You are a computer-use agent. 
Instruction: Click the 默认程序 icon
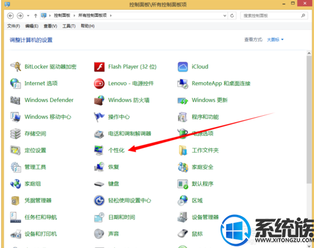(182, 184)
